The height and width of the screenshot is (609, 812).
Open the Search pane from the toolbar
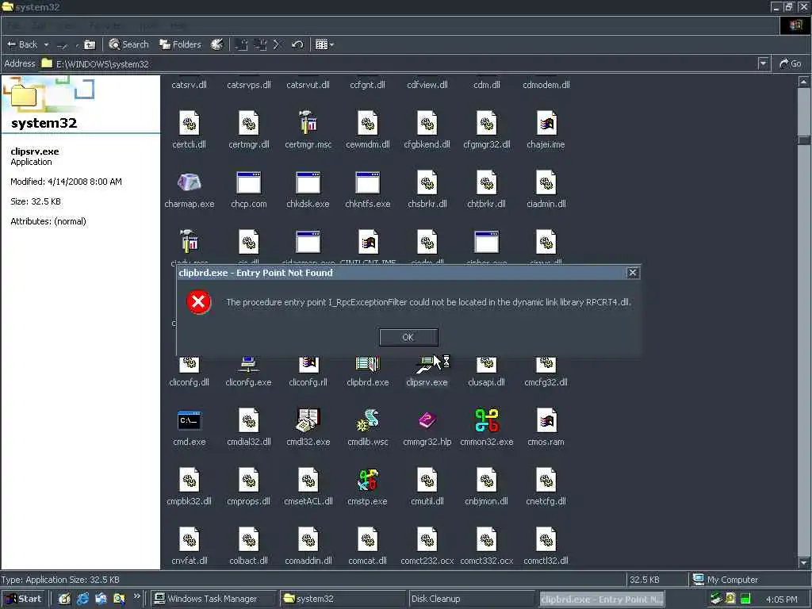pyautogui.click(x=129, y=44)
